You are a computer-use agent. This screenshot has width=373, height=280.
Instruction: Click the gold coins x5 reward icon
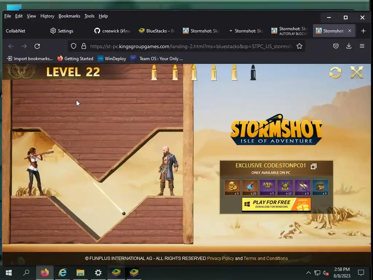point(232,187)
